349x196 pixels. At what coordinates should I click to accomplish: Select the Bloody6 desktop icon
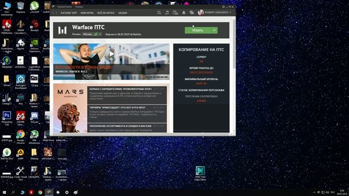coord(34,26)
